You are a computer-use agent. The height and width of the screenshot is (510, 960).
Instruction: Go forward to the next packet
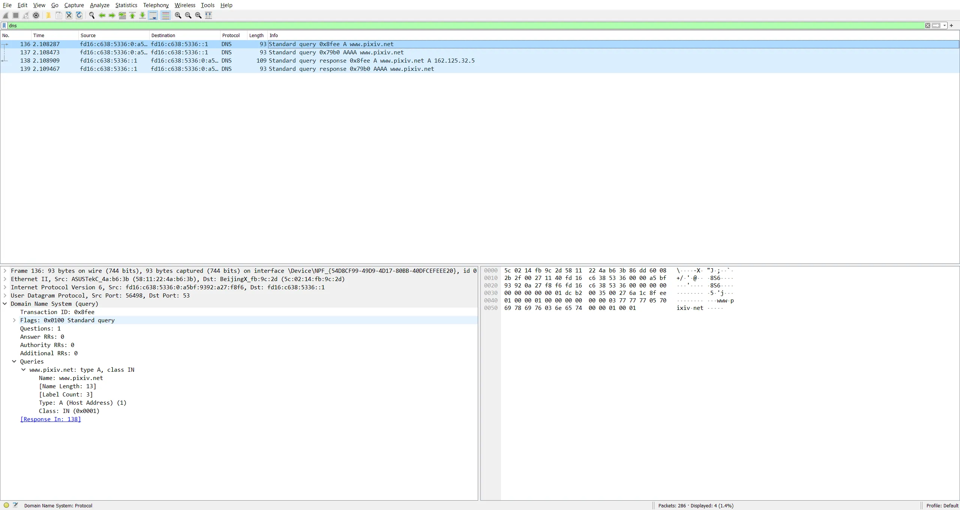tap(112, 15)
